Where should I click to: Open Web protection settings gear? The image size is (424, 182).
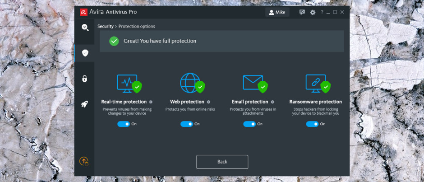[208, 102]
